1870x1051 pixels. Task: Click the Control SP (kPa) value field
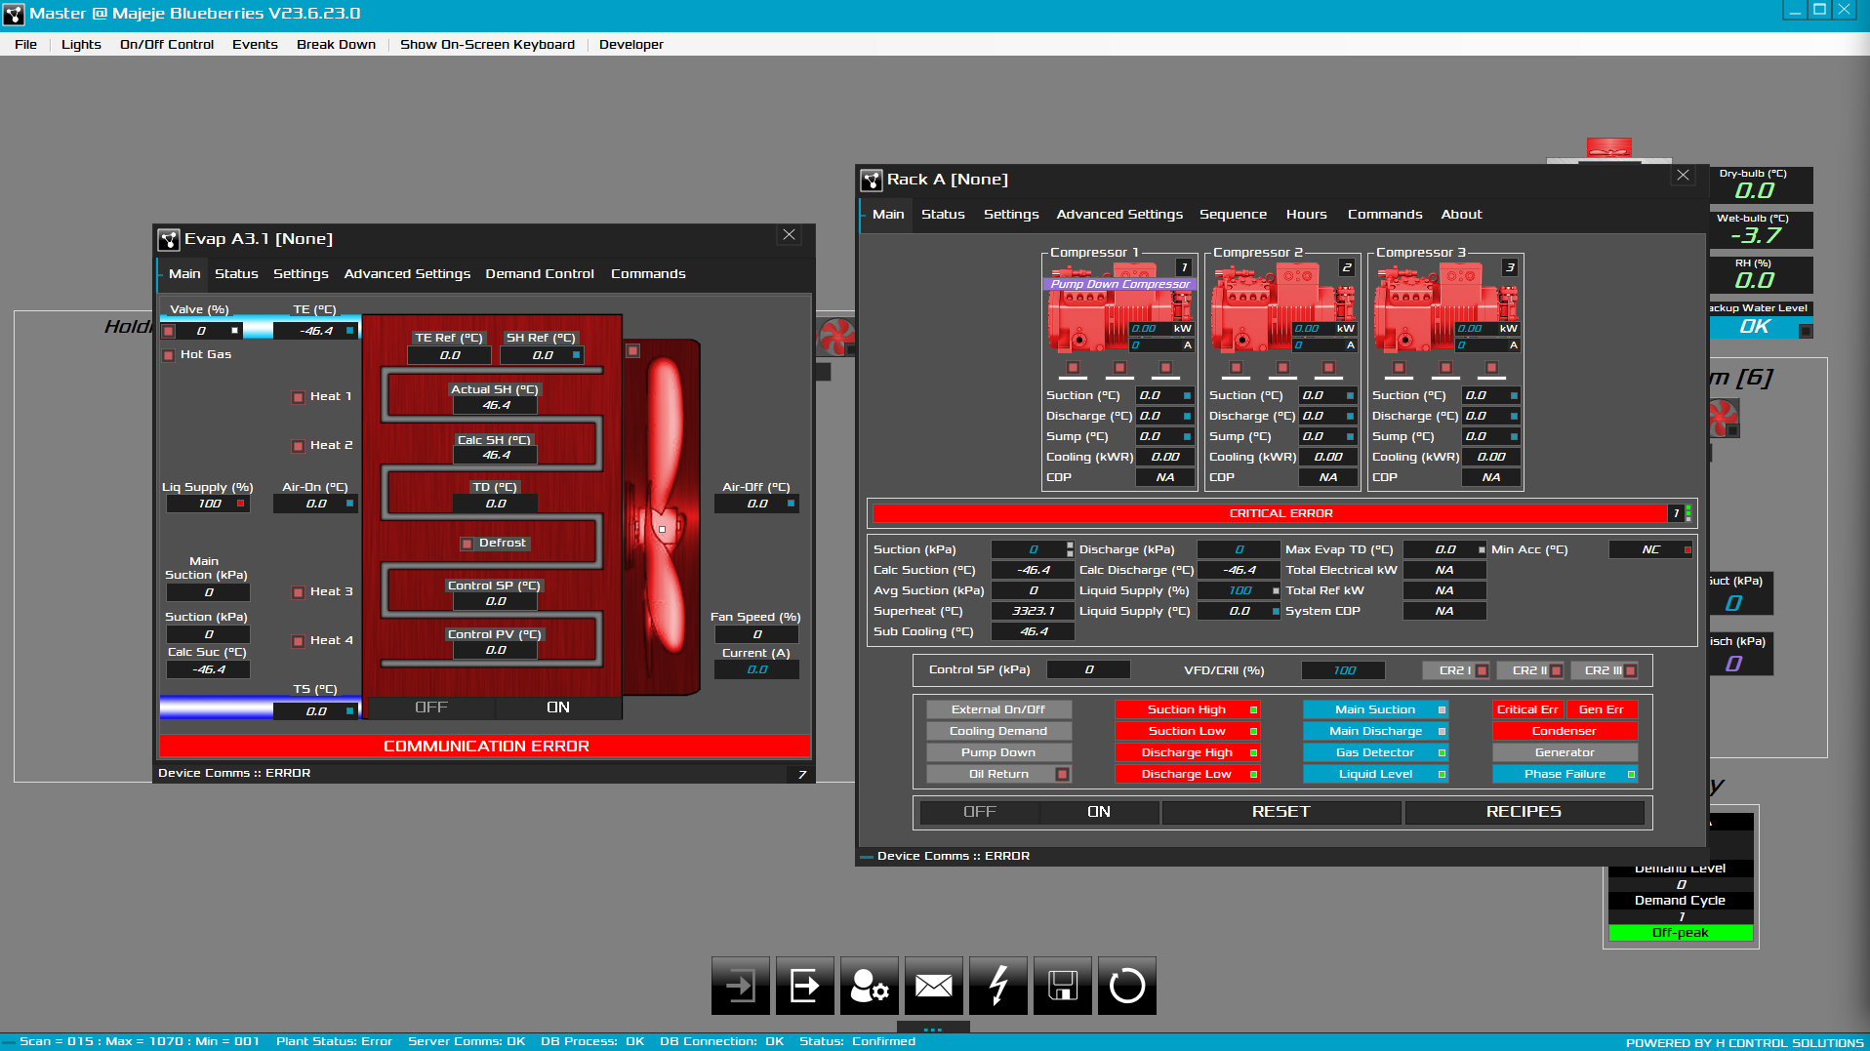tap(1088, 670)
